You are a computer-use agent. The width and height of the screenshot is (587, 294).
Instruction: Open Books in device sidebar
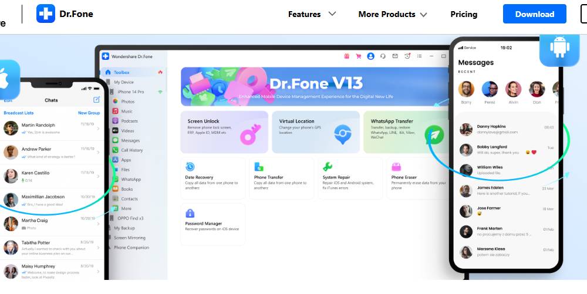coord(123,189)
